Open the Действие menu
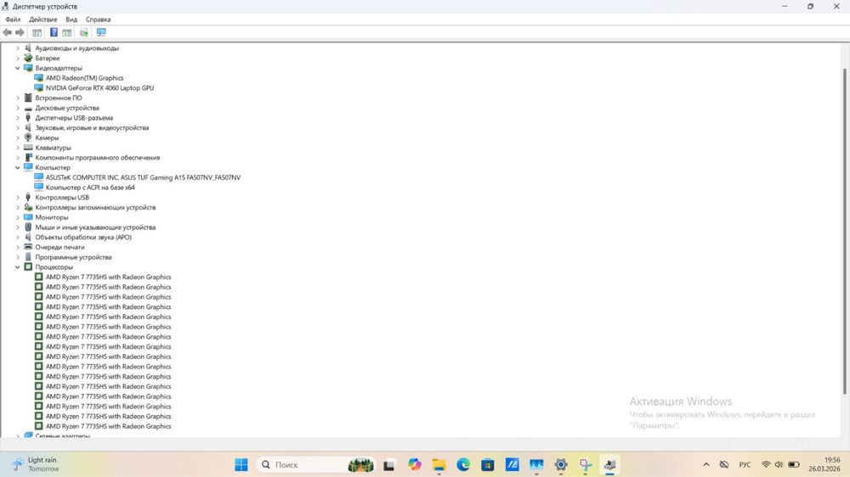Viewport: 850px width, 477px height. tap(42, 20)
